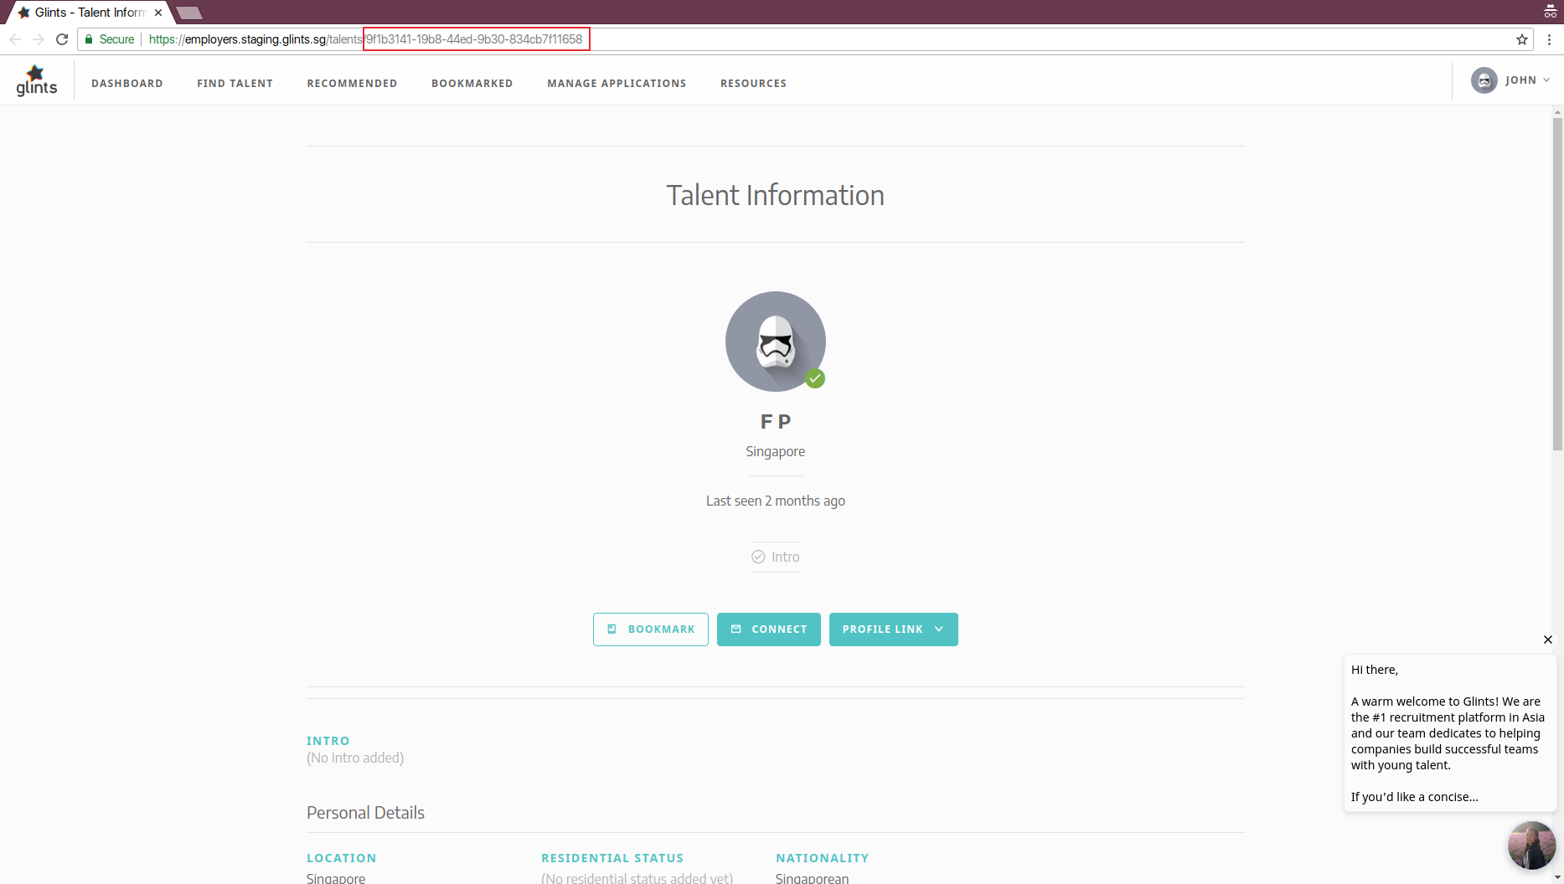The height and width of the screenshot is (884, 1564).
Task: Toggle bookmark status for talent F P
Action: pyautogui.click(x=650, y=629)
